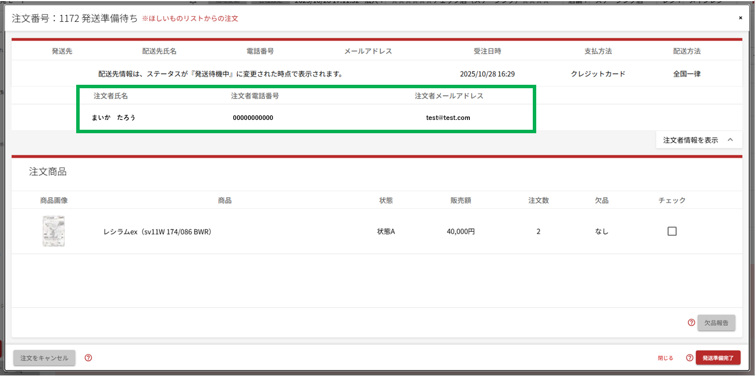Close the order dialog with × icon
Screen dimensions: 755x376
click(x=741, y=18)
